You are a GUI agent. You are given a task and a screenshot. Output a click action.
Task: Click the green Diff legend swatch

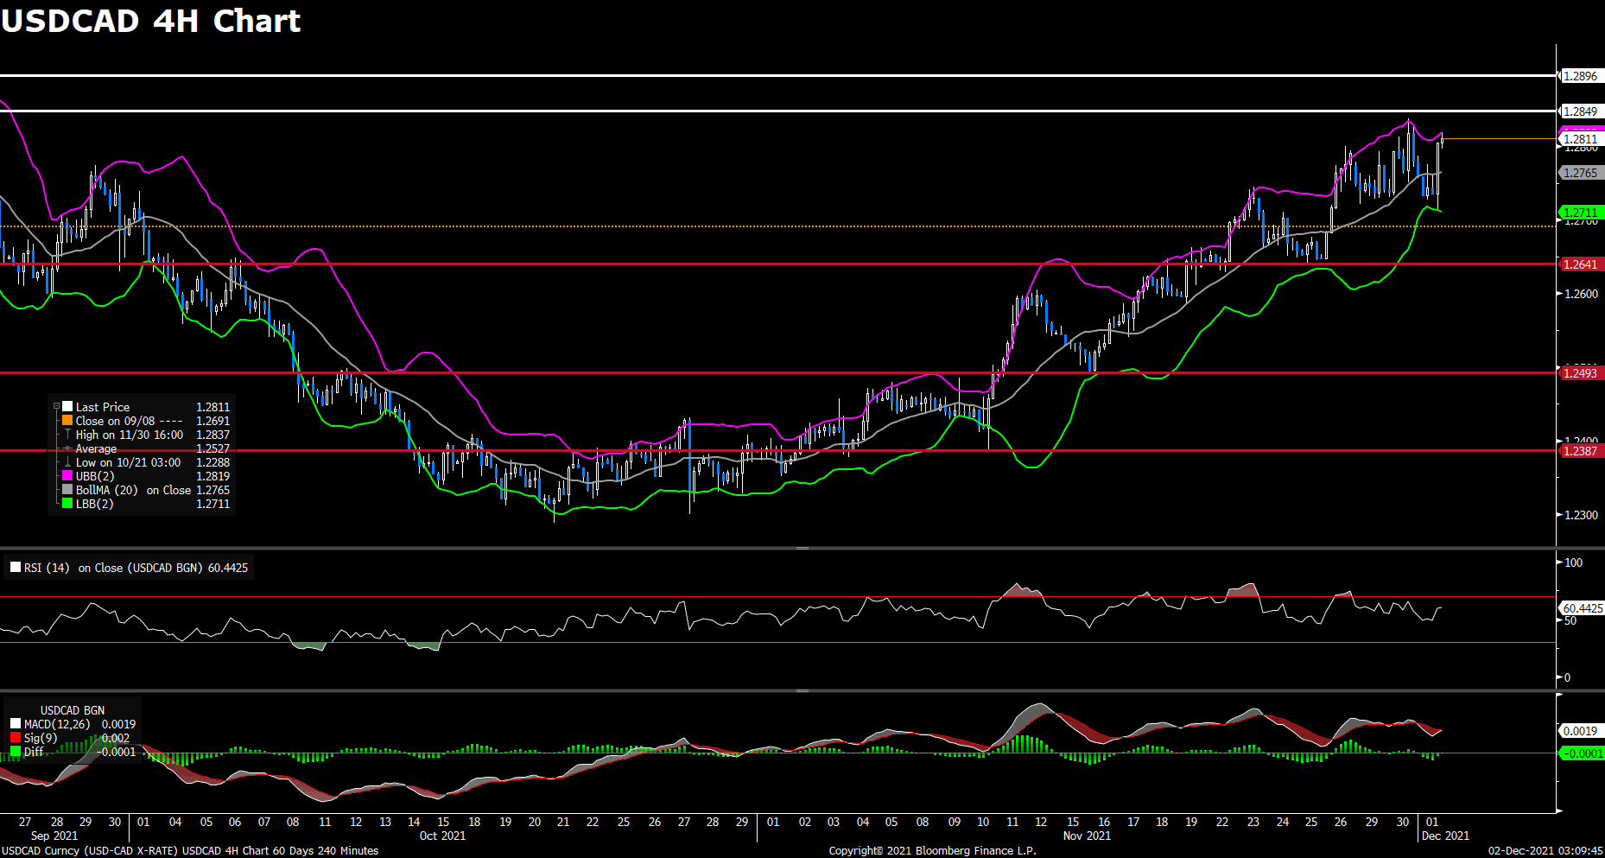[16, 752]
